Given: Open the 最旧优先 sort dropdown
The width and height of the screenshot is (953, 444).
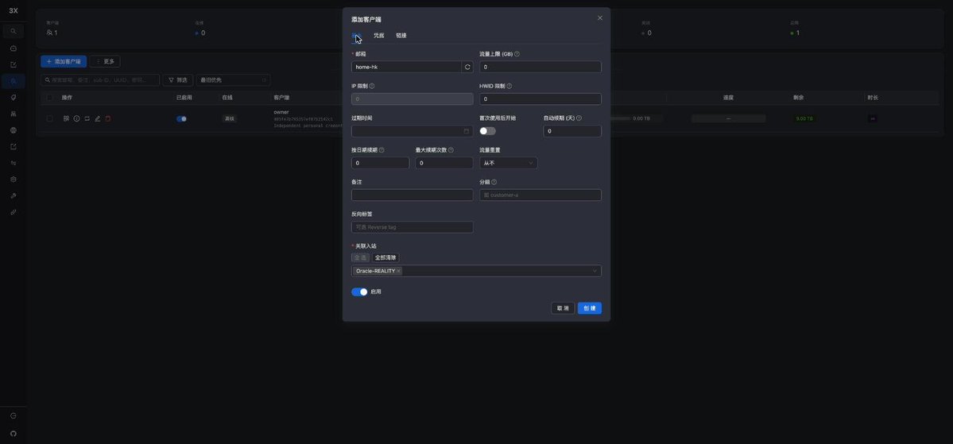Looking at the screenshot, I should [233, 80].
